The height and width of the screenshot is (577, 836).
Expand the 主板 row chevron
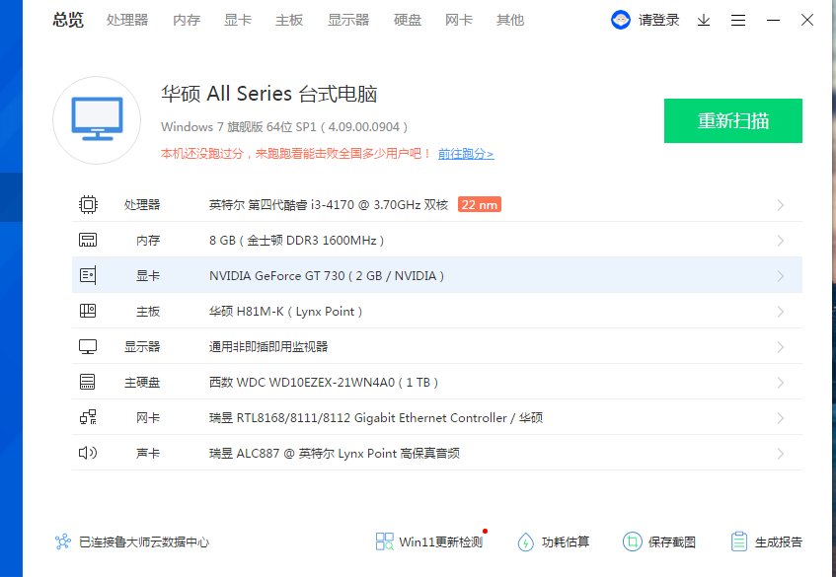(781, 312)
